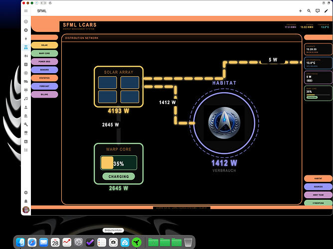Screen dimensions: 333x249
Task: Click the stardate time card
Action: click(x=318, y=49)
